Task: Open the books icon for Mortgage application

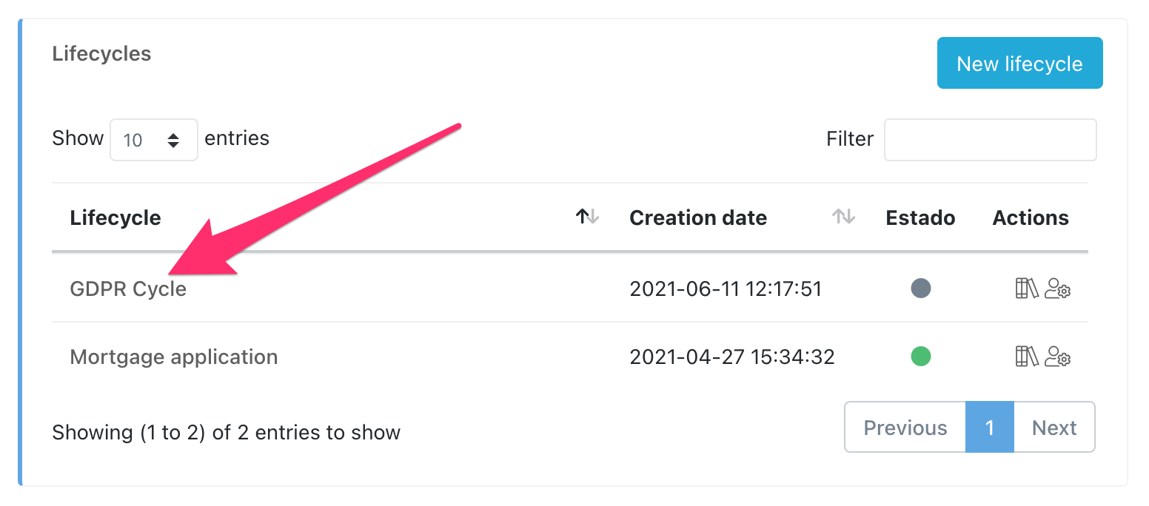Action: click(1027, 357)
